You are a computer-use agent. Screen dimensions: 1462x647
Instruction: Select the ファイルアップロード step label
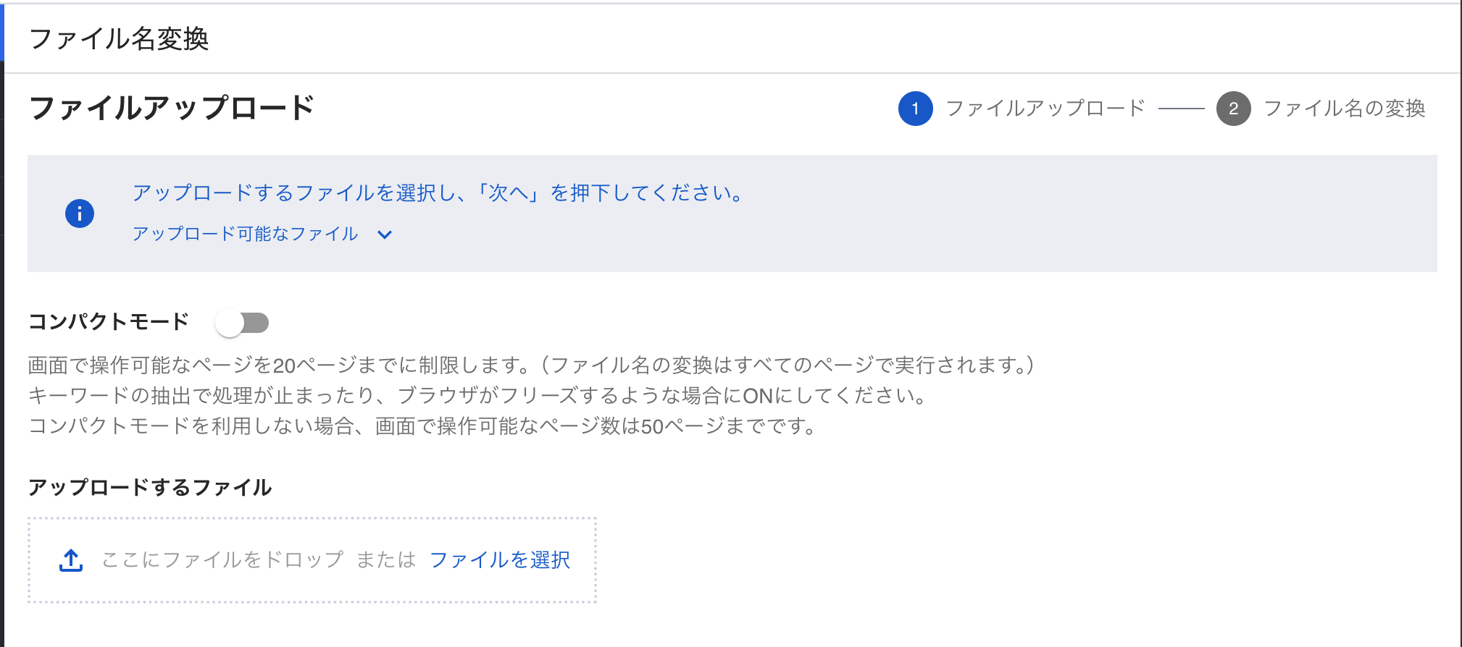click(1045, 109)
